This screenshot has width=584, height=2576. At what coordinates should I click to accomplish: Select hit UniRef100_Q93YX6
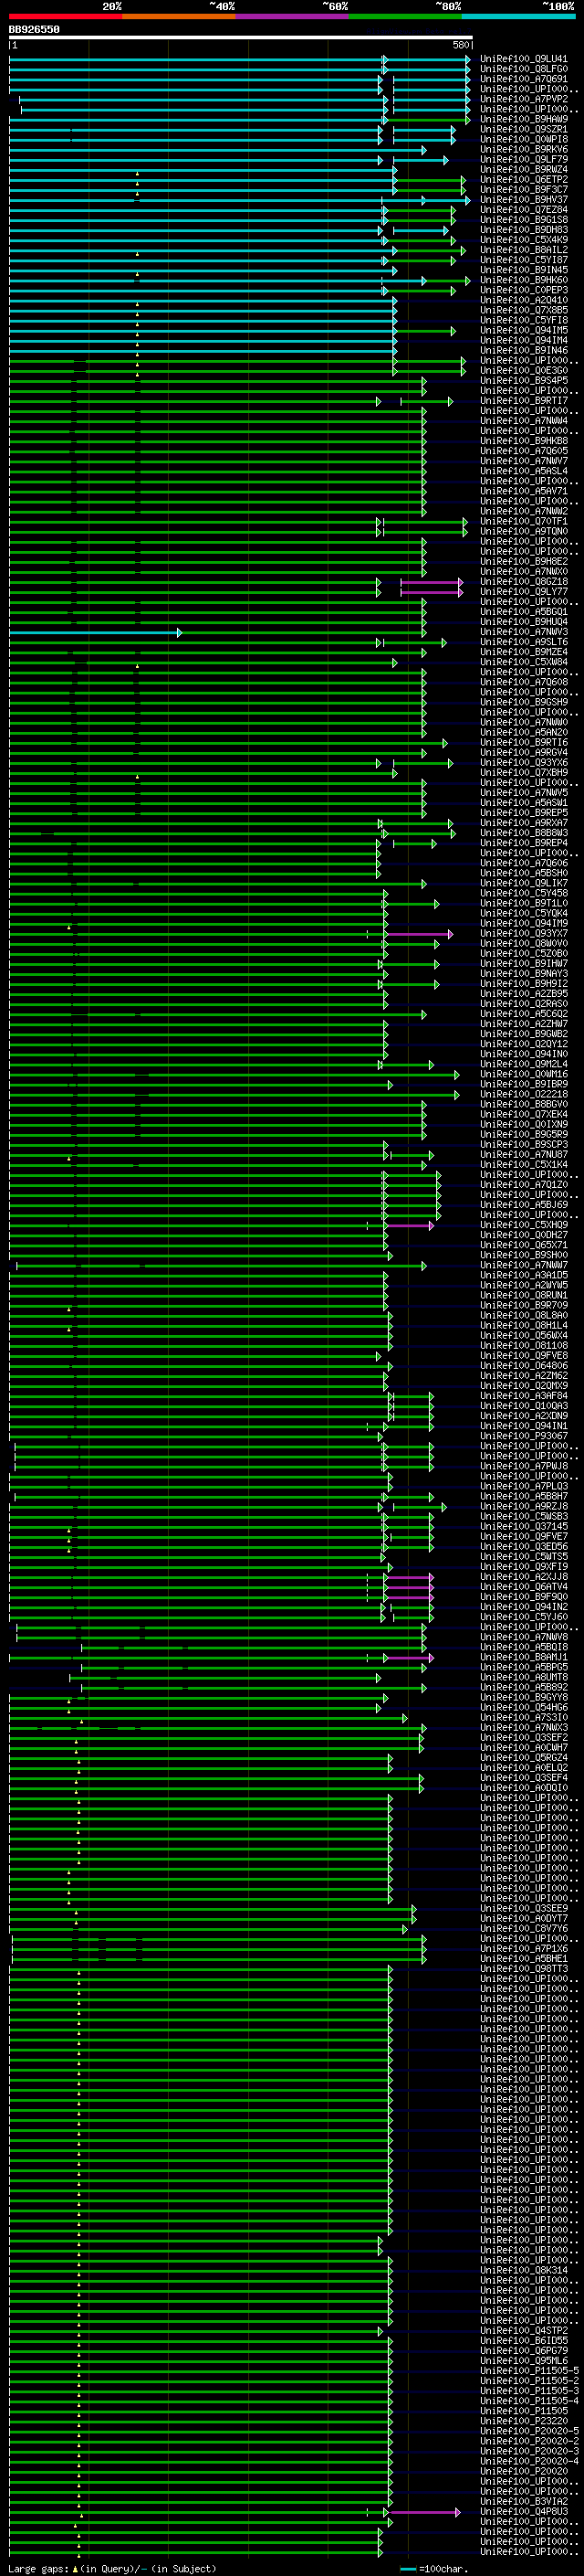[x=524, y=762]
